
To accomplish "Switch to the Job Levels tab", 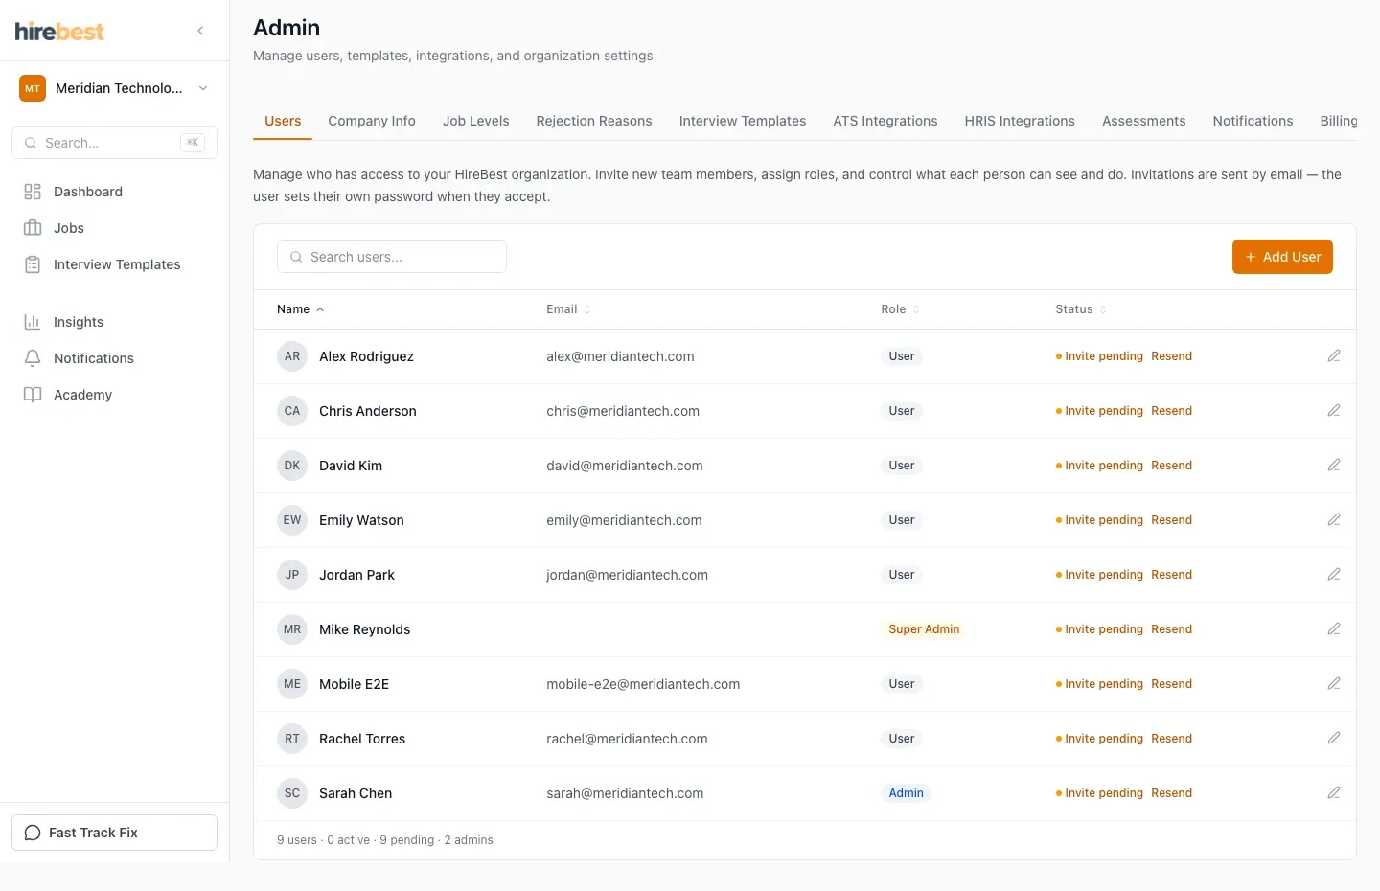I will (x=476, y=121).
